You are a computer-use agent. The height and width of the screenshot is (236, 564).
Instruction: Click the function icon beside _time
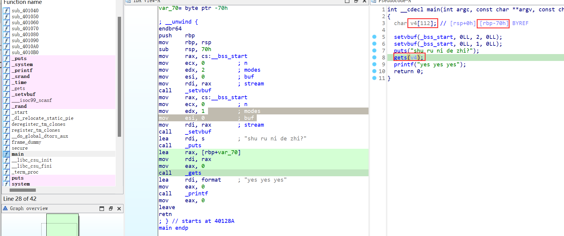point(7,82)
